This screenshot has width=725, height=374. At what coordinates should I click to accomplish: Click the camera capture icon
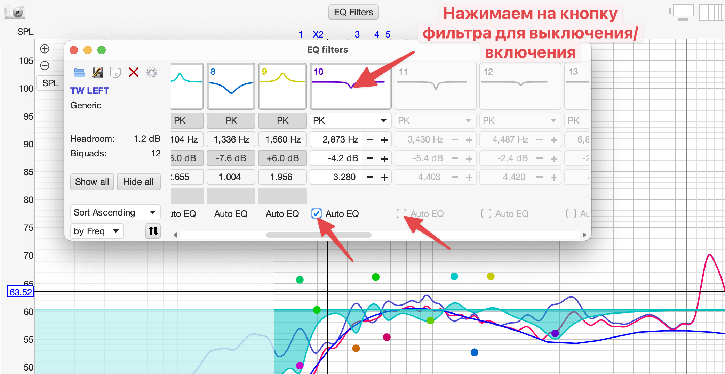coord(15,13)
